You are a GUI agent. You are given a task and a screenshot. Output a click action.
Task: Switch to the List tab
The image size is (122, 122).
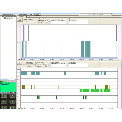[30, 17]
